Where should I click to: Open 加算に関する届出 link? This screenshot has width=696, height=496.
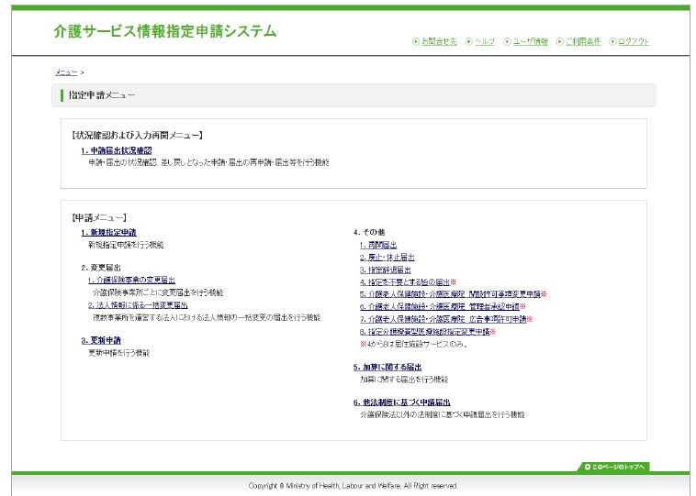click(387, 367)
